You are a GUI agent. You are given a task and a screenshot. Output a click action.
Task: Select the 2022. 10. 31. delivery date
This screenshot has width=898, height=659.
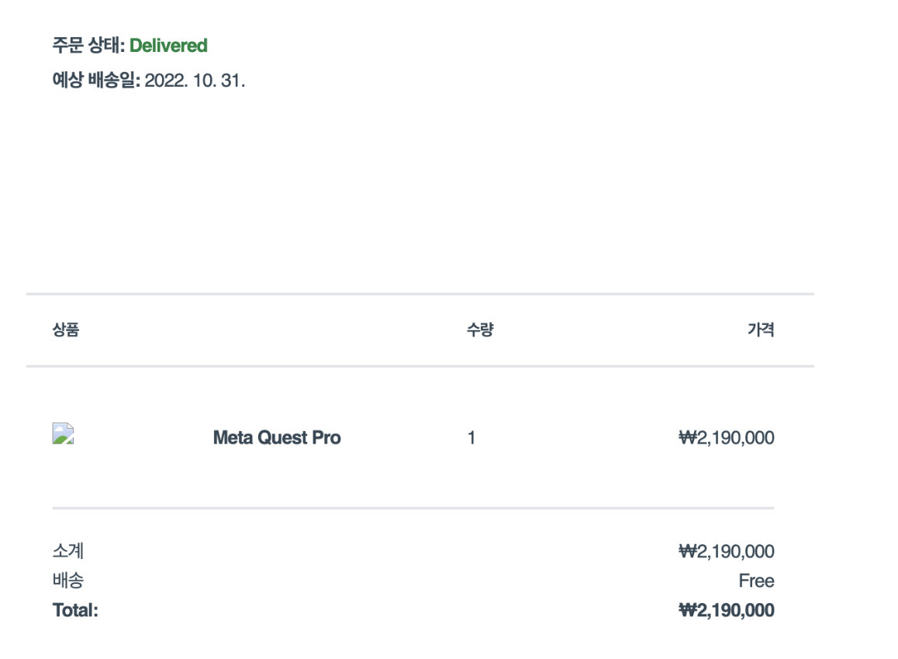[195, 81]
